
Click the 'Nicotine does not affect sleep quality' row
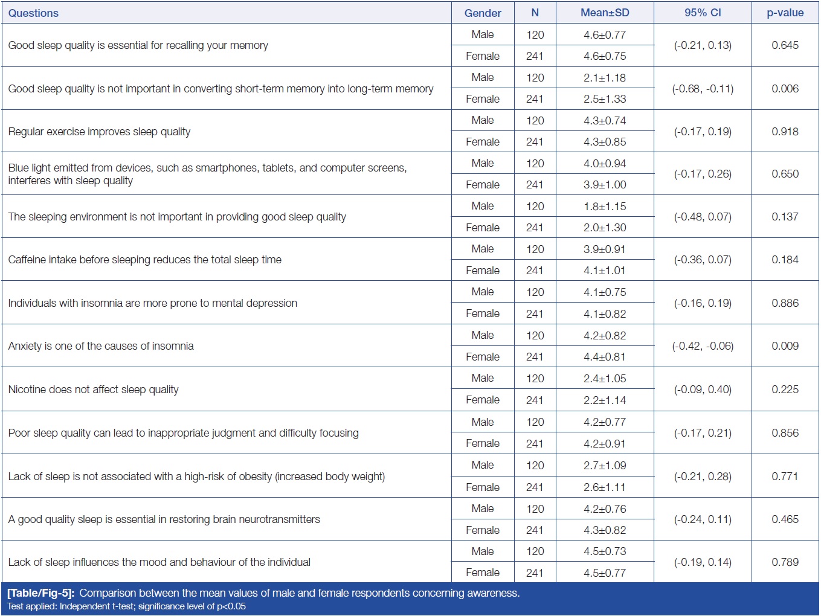[x=93, y=390]
